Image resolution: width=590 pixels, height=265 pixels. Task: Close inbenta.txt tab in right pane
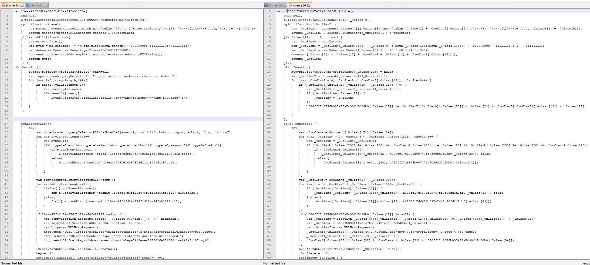tap(309, 5)
